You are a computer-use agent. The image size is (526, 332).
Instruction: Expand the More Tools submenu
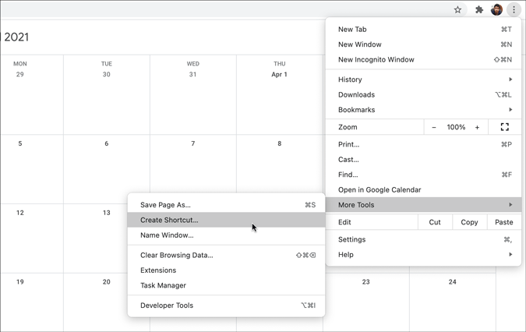tap(423, 204)
